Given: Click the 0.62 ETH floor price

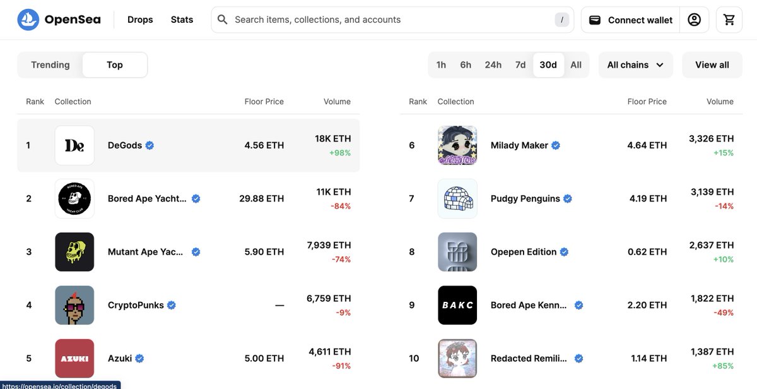Looking at the screenshot, I should click(647, 252).
